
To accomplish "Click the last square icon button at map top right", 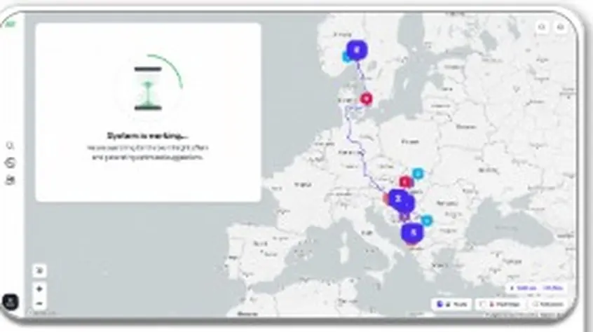I will tap(561, 27).
